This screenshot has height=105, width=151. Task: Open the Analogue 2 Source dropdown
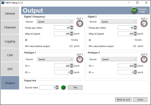click(x=119, y=59)
